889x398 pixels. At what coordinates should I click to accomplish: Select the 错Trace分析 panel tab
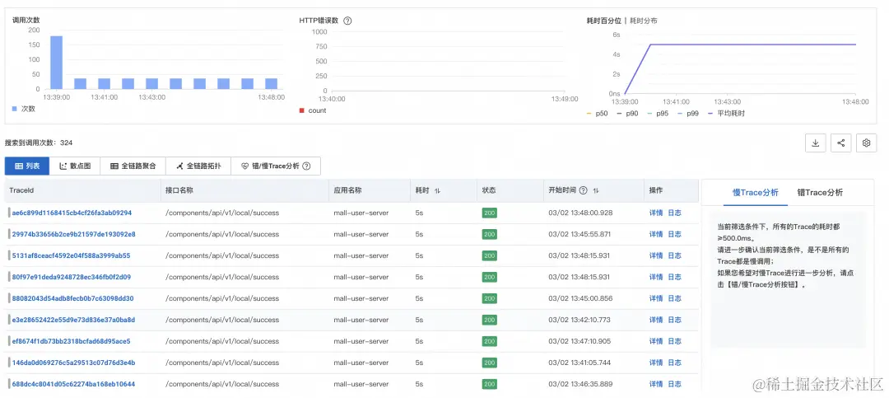[819, 193]
